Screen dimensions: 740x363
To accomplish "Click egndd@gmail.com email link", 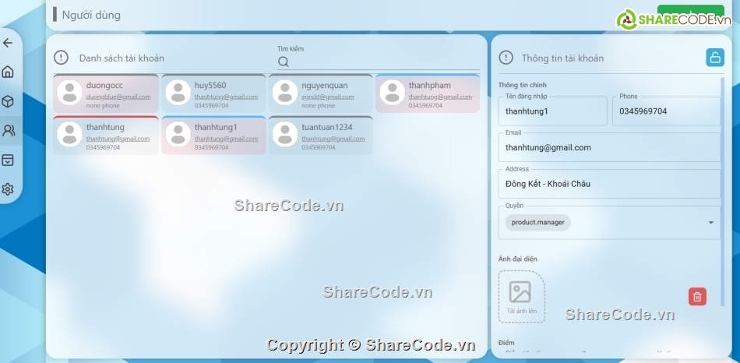I will 327,97.
